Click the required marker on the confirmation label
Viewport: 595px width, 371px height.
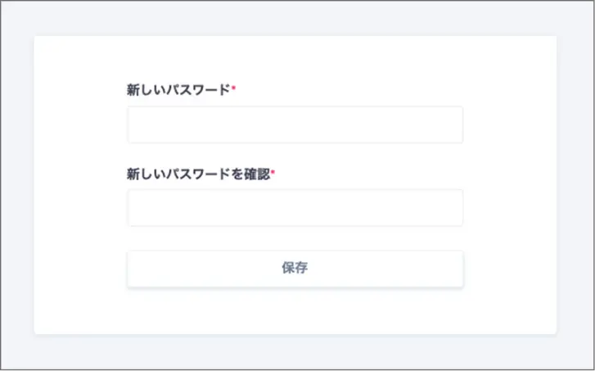[x=273, y=172]
